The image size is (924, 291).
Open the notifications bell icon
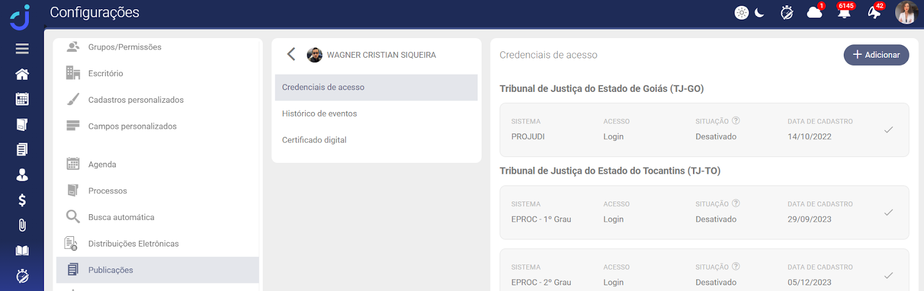click(844, 13)
